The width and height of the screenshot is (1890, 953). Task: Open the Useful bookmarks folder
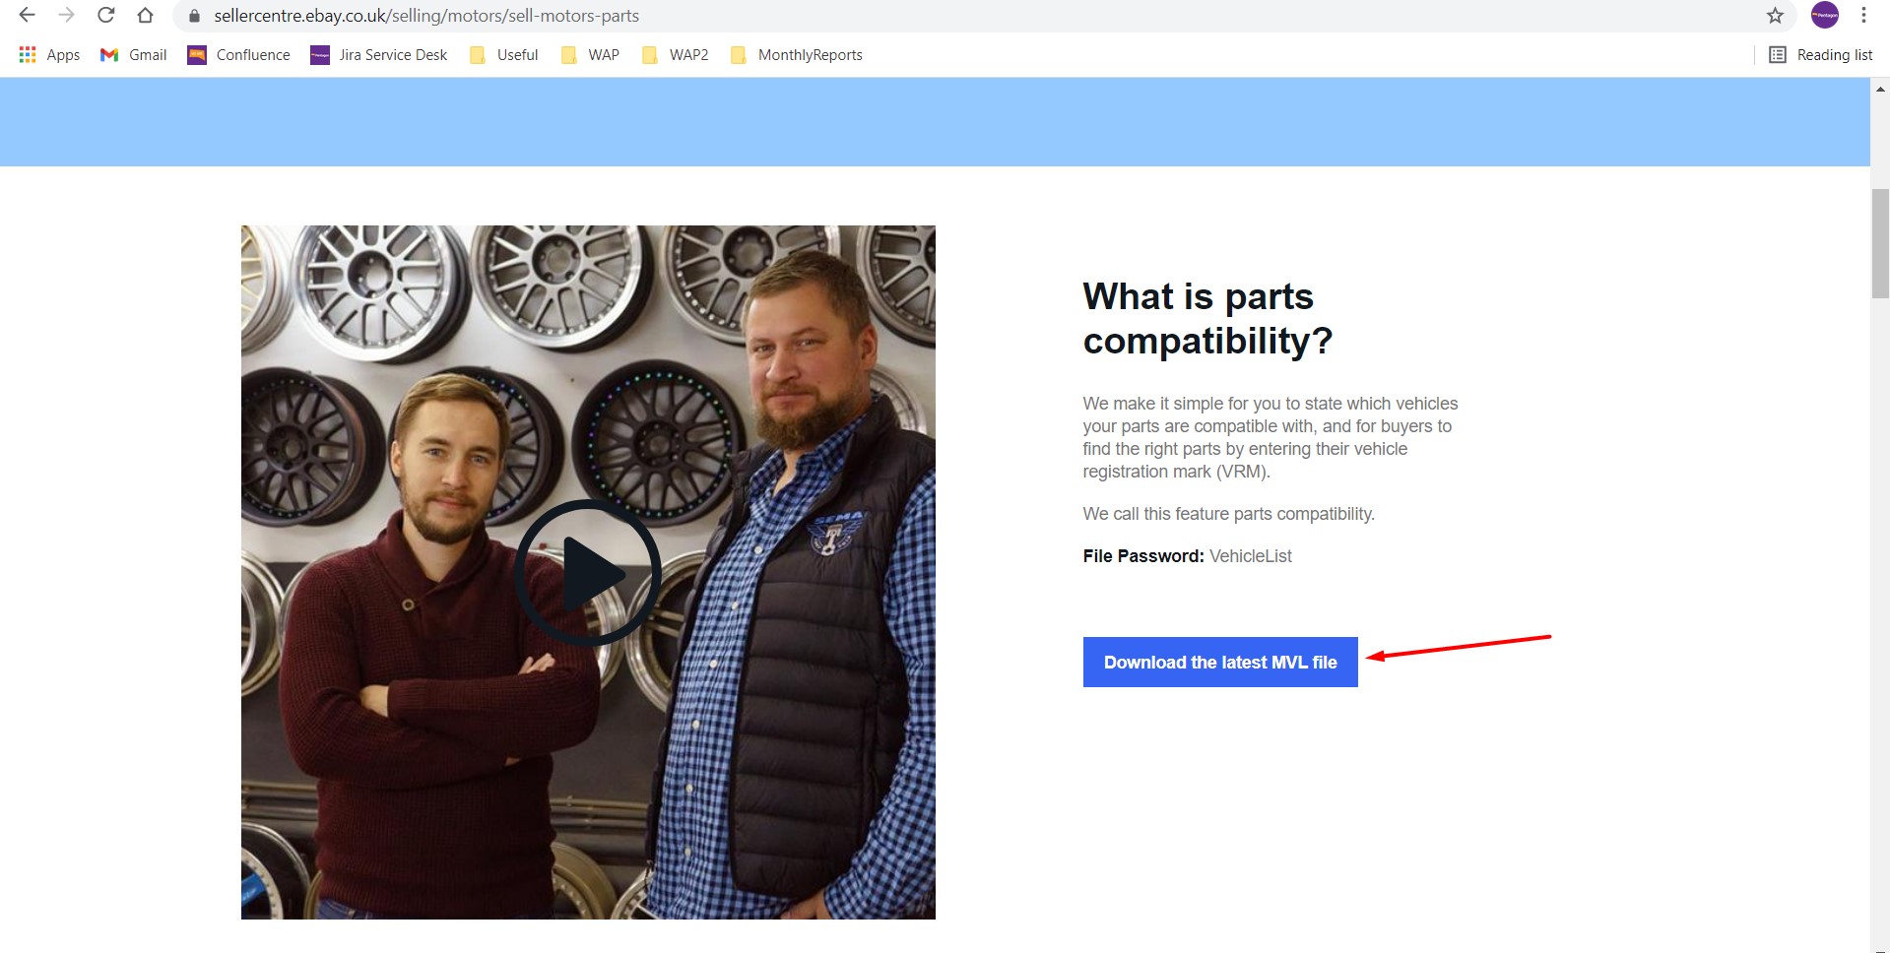504,55
